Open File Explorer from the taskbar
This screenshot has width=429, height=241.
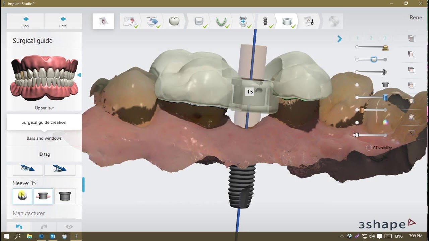coord(29,236)
